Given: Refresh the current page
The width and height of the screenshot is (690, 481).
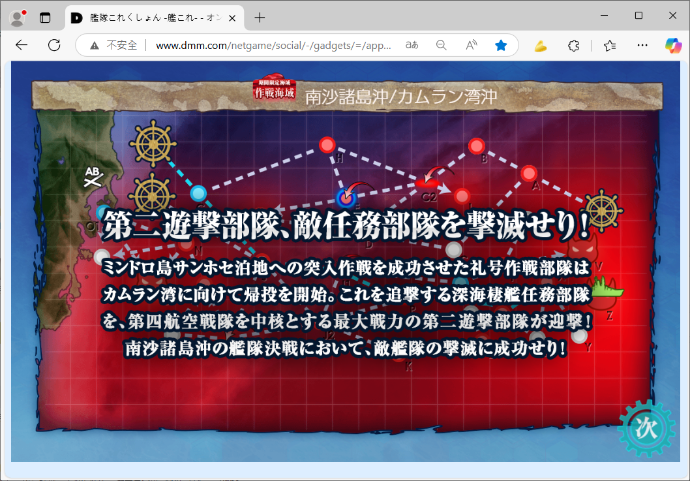Looking at the screenshot, I should point(54,45).
